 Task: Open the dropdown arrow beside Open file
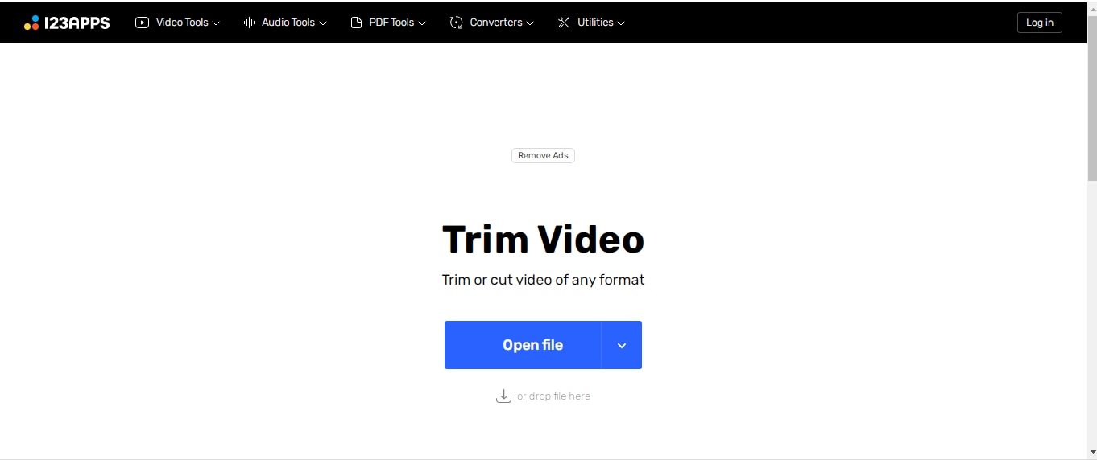622,345
